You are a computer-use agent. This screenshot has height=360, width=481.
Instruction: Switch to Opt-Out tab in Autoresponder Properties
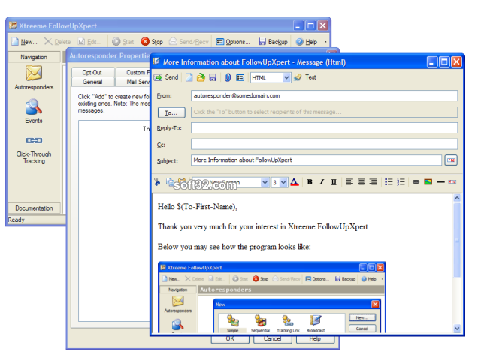click(92, 72)
